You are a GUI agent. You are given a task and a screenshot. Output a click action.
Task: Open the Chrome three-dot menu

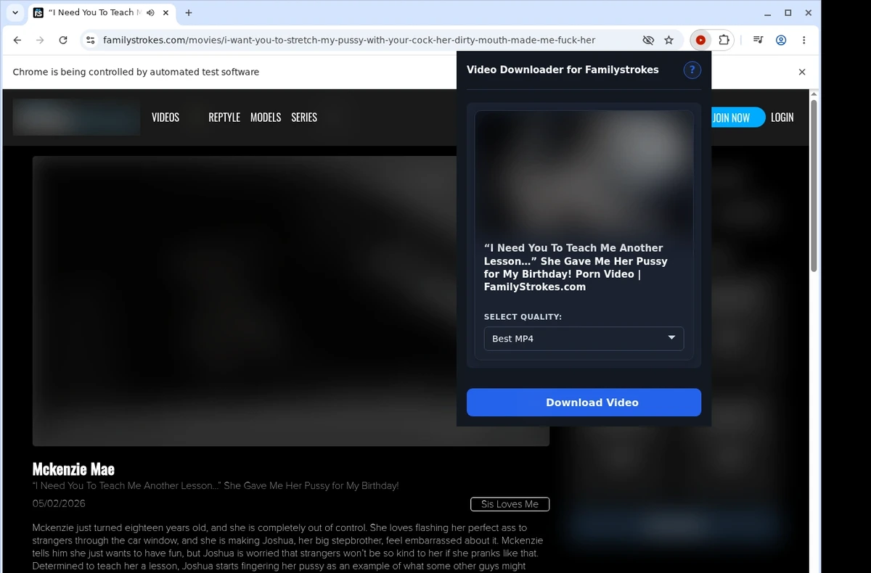click(803, 40)
